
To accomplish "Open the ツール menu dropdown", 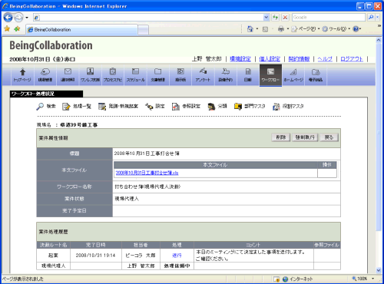I will coord(336,29).
